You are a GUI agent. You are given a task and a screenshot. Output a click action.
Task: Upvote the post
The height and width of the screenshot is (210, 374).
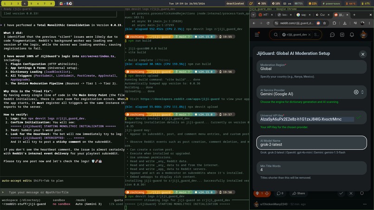(x=258, y=193)
